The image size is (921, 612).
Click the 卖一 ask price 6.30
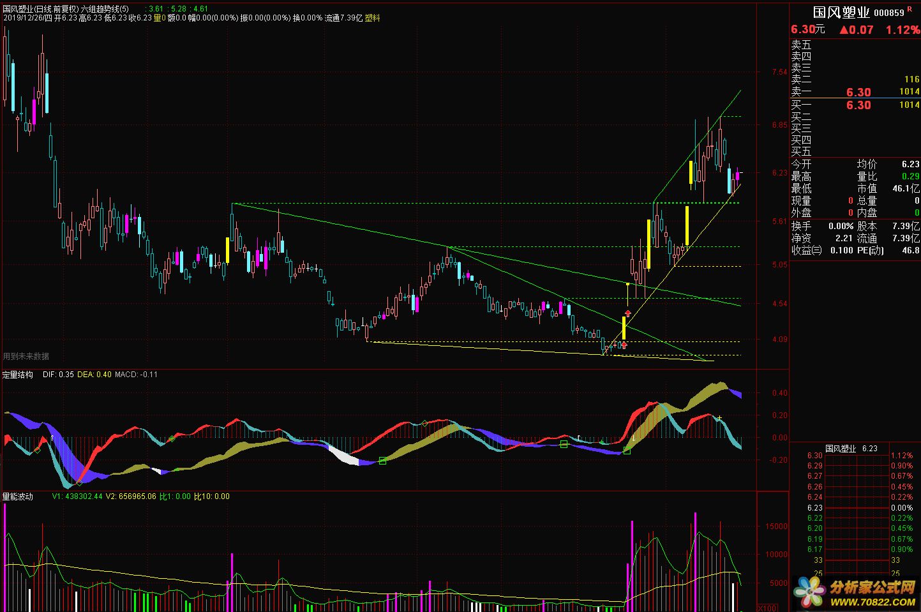[x=858, y=93]
